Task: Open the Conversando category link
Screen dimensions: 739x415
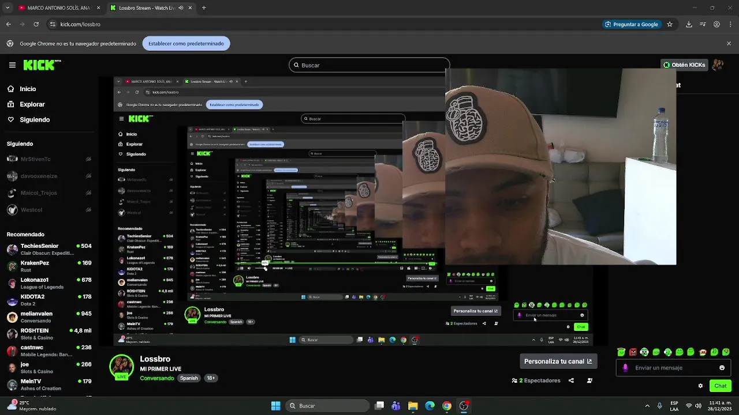Action: click(x=156, y=378)
